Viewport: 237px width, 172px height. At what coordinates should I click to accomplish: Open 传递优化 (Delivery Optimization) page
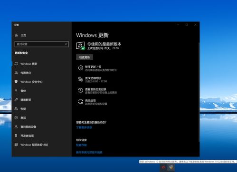pos(23,73)
